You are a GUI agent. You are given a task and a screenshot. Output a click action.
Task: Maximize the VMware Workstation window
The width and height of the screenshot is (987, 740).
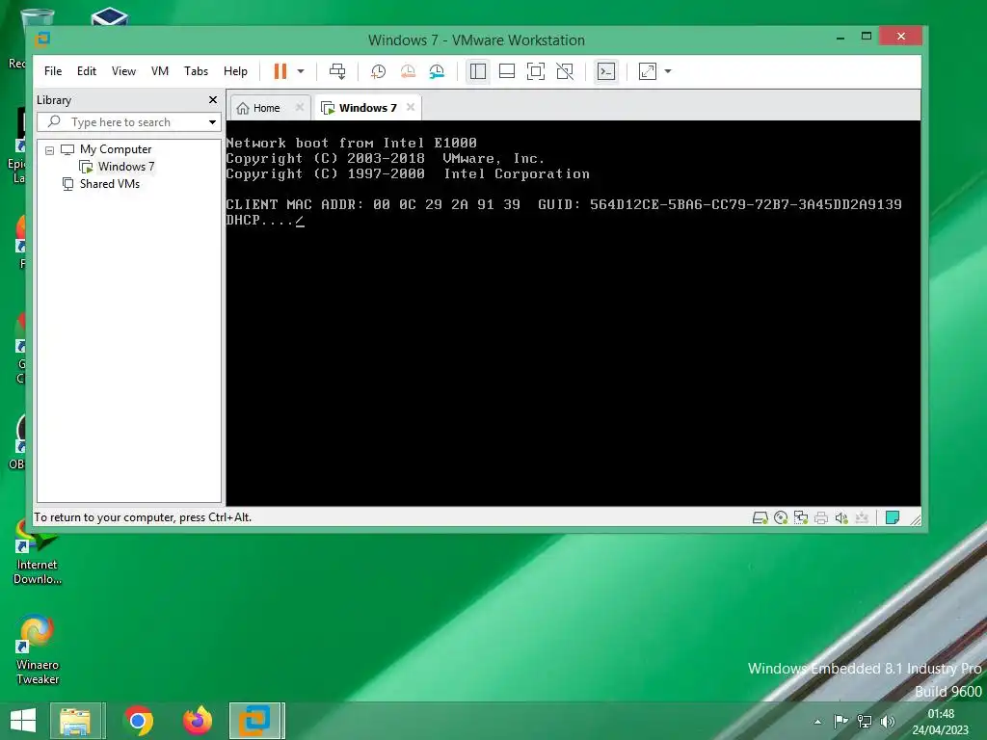click(x=867, y=37)
